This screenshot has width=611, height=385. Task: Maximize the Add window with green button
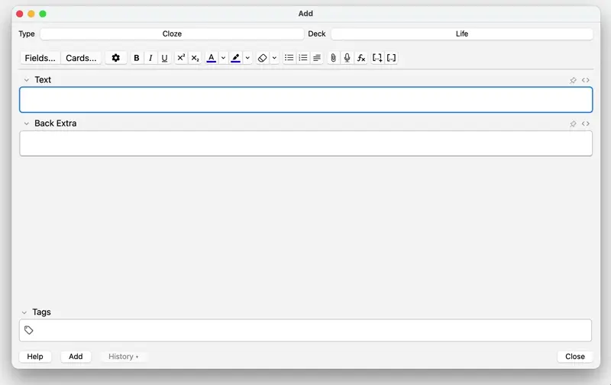[43, 14]
